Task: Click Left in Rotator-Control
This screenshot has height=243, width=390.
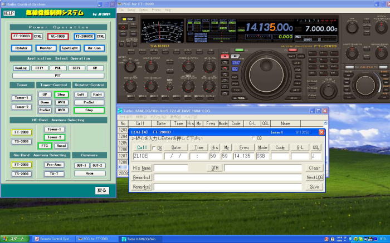Action: (81, 95)
